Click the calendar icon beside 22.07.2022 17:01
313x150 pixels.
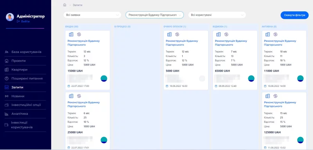click(x=69, y=148)
